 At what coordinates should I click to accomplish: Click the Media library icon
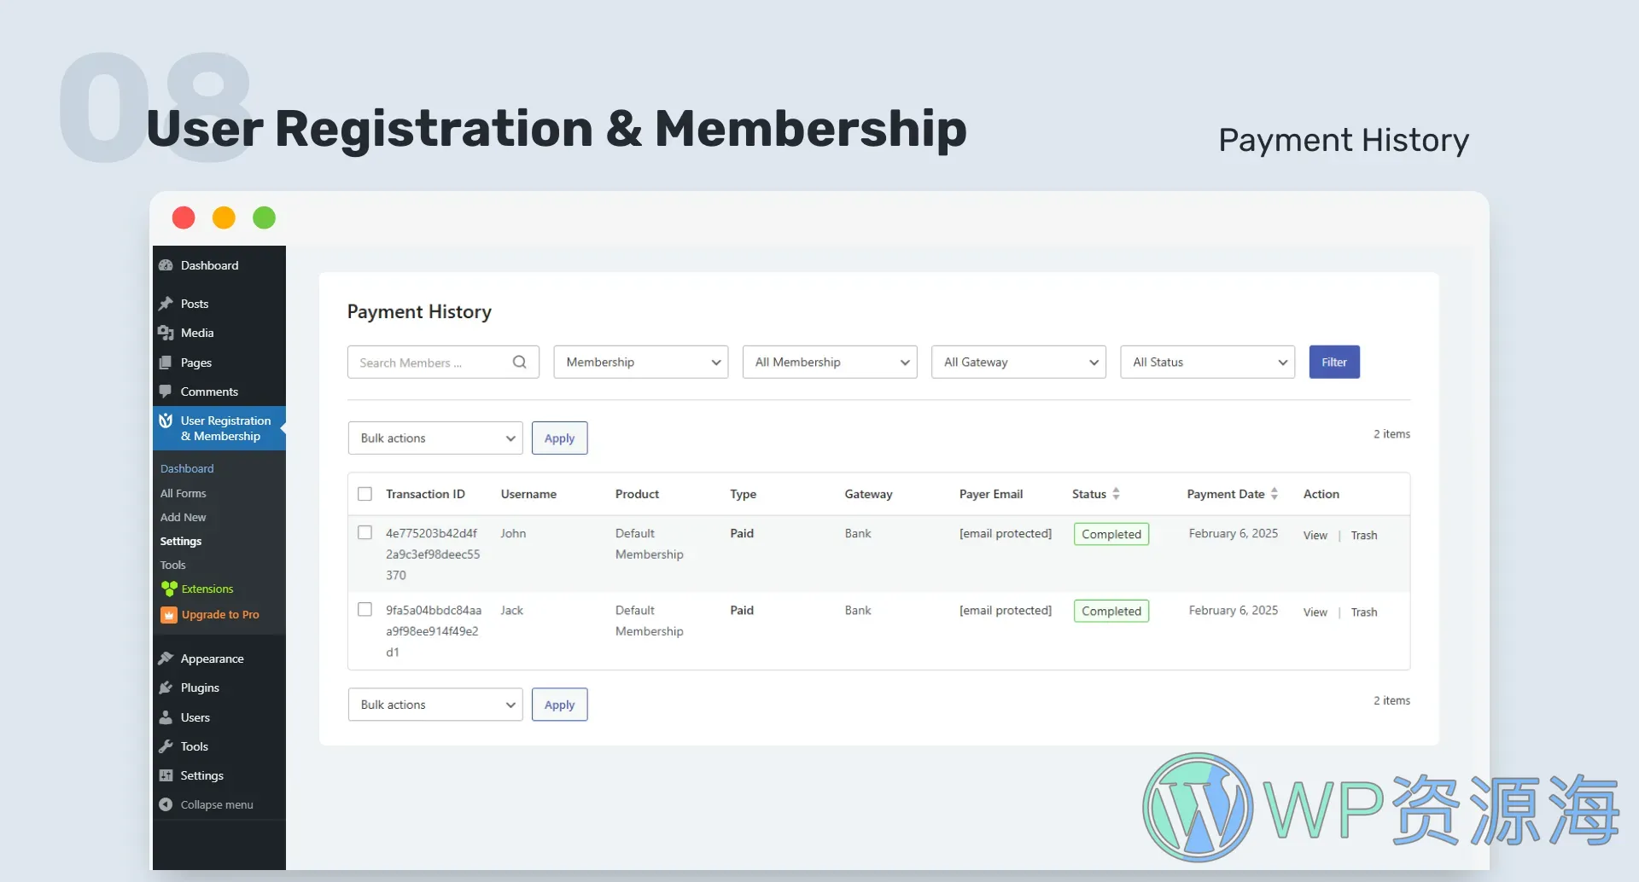tap(166, 333)
